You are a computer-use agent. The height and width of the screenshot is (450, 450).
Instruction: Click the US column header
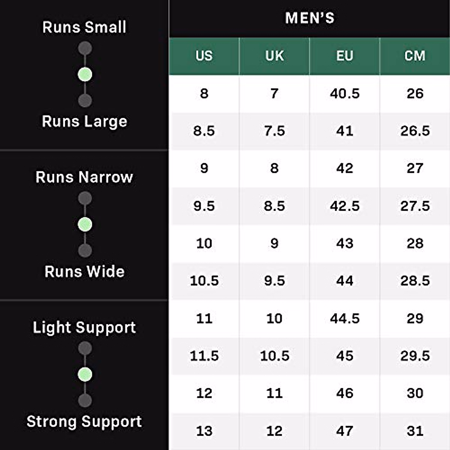point(204,56)
